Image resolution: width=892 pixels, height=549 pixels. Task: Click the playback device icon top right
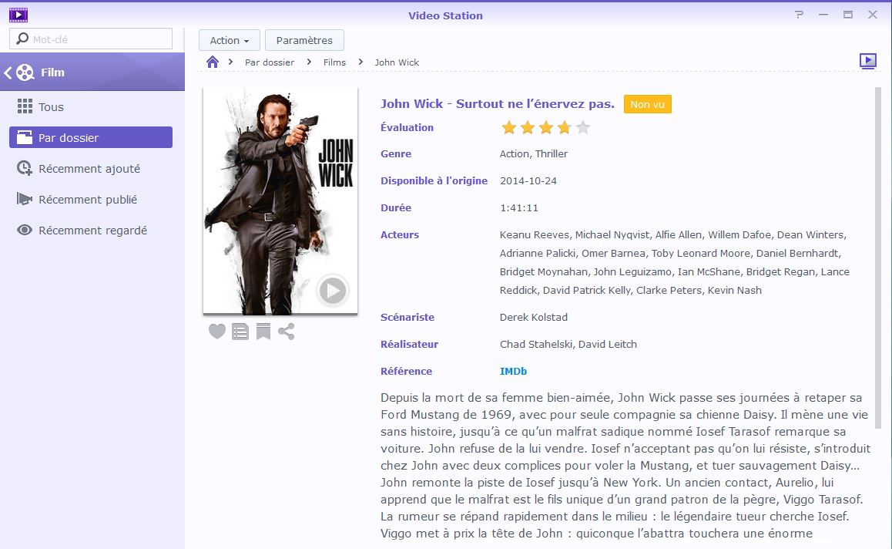tap(867, 61)
